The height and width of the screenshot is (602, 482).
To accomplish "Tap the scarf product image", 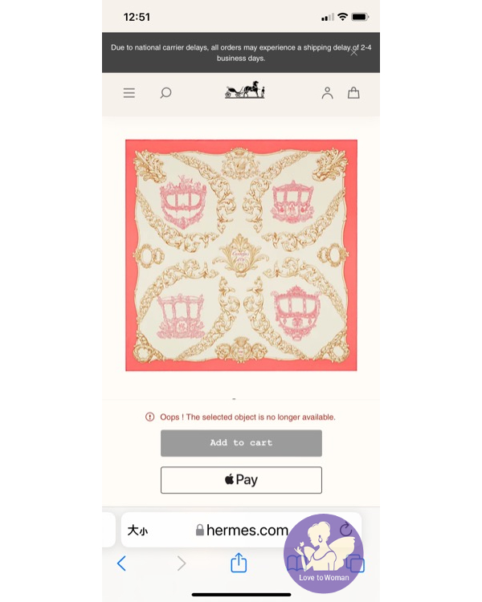I will (x=241, y=255).
